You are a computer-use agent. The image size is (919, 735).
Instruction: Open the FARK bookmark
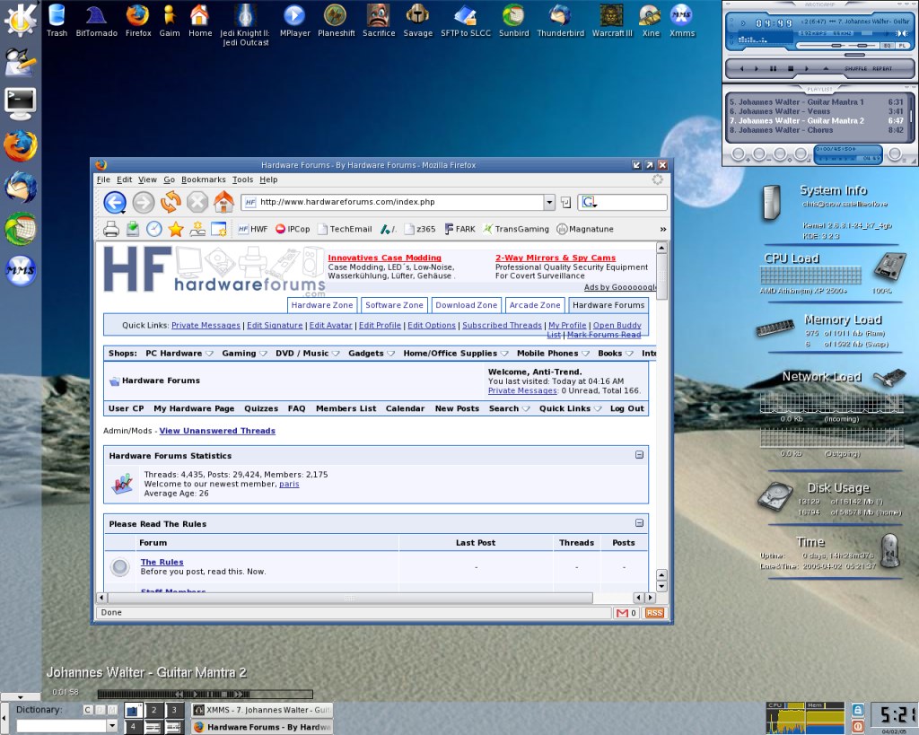460,229
